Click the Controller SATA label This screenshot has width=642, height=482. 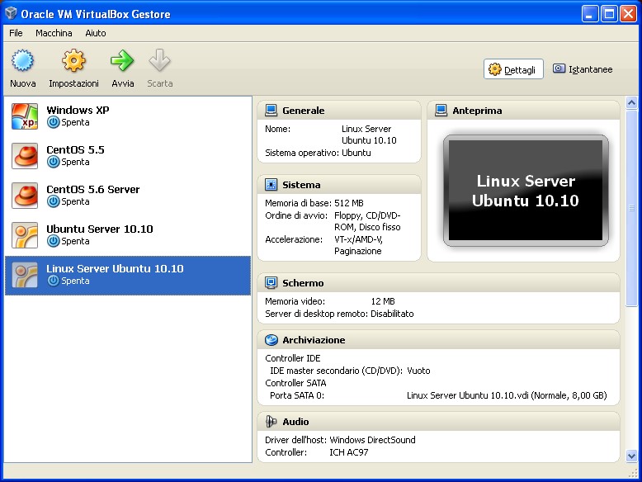[295, 383]
